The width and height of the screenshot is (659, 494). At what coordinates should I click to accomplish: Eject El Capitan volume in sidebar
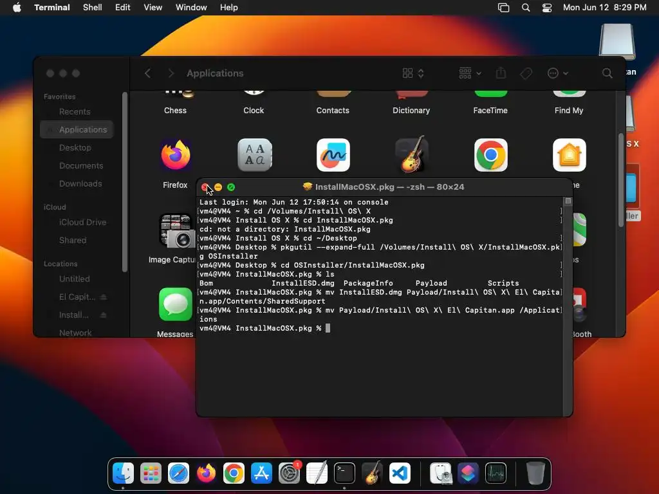(104, 297)
